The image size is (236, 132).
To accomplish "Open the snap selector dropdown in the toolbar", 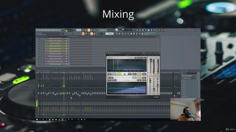I will [101, 34].
